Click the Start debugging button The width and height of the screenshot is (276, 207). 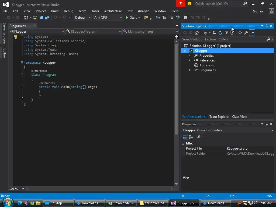point(131,18)
